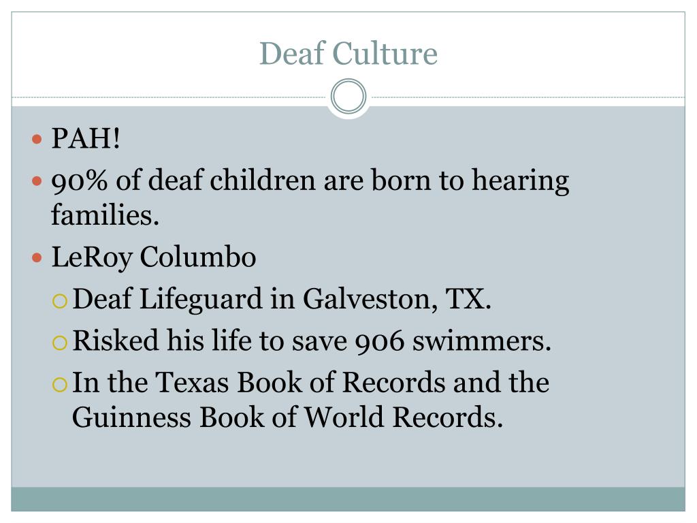
Task: Click the yellow ring bullet beside In the Texas
Action: (x=60, y=384)
